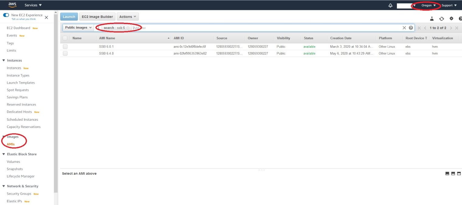Open the Instances sidebar link

(x=14, y=68)
